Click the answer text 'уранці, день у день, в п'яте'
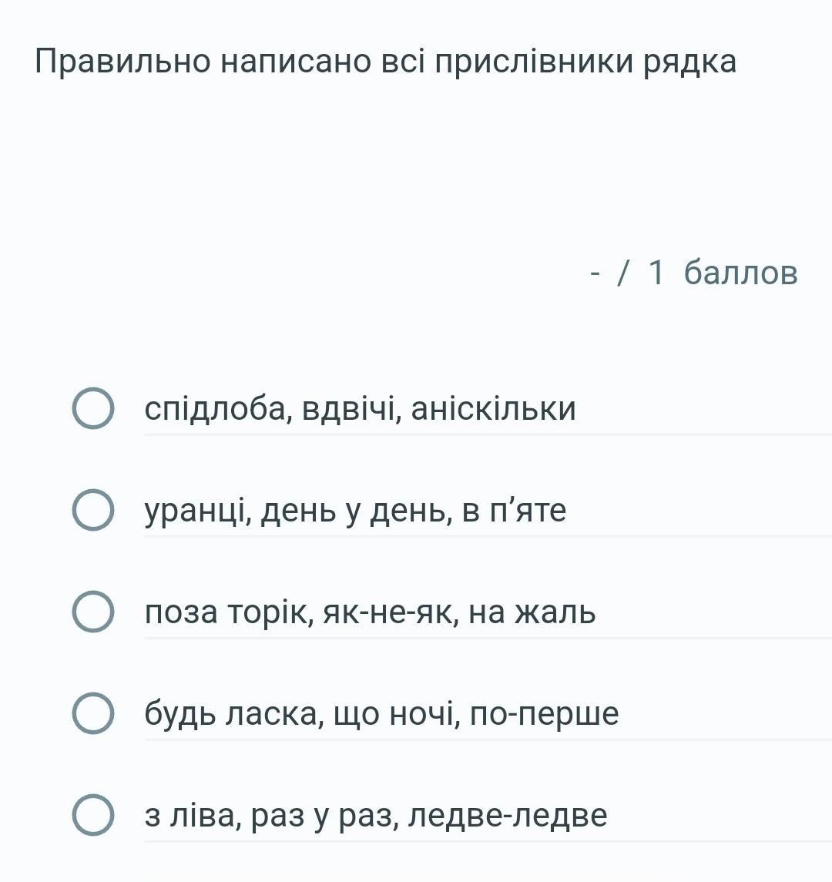This screenshot has width=832, height=882. [x=356, y=511]
